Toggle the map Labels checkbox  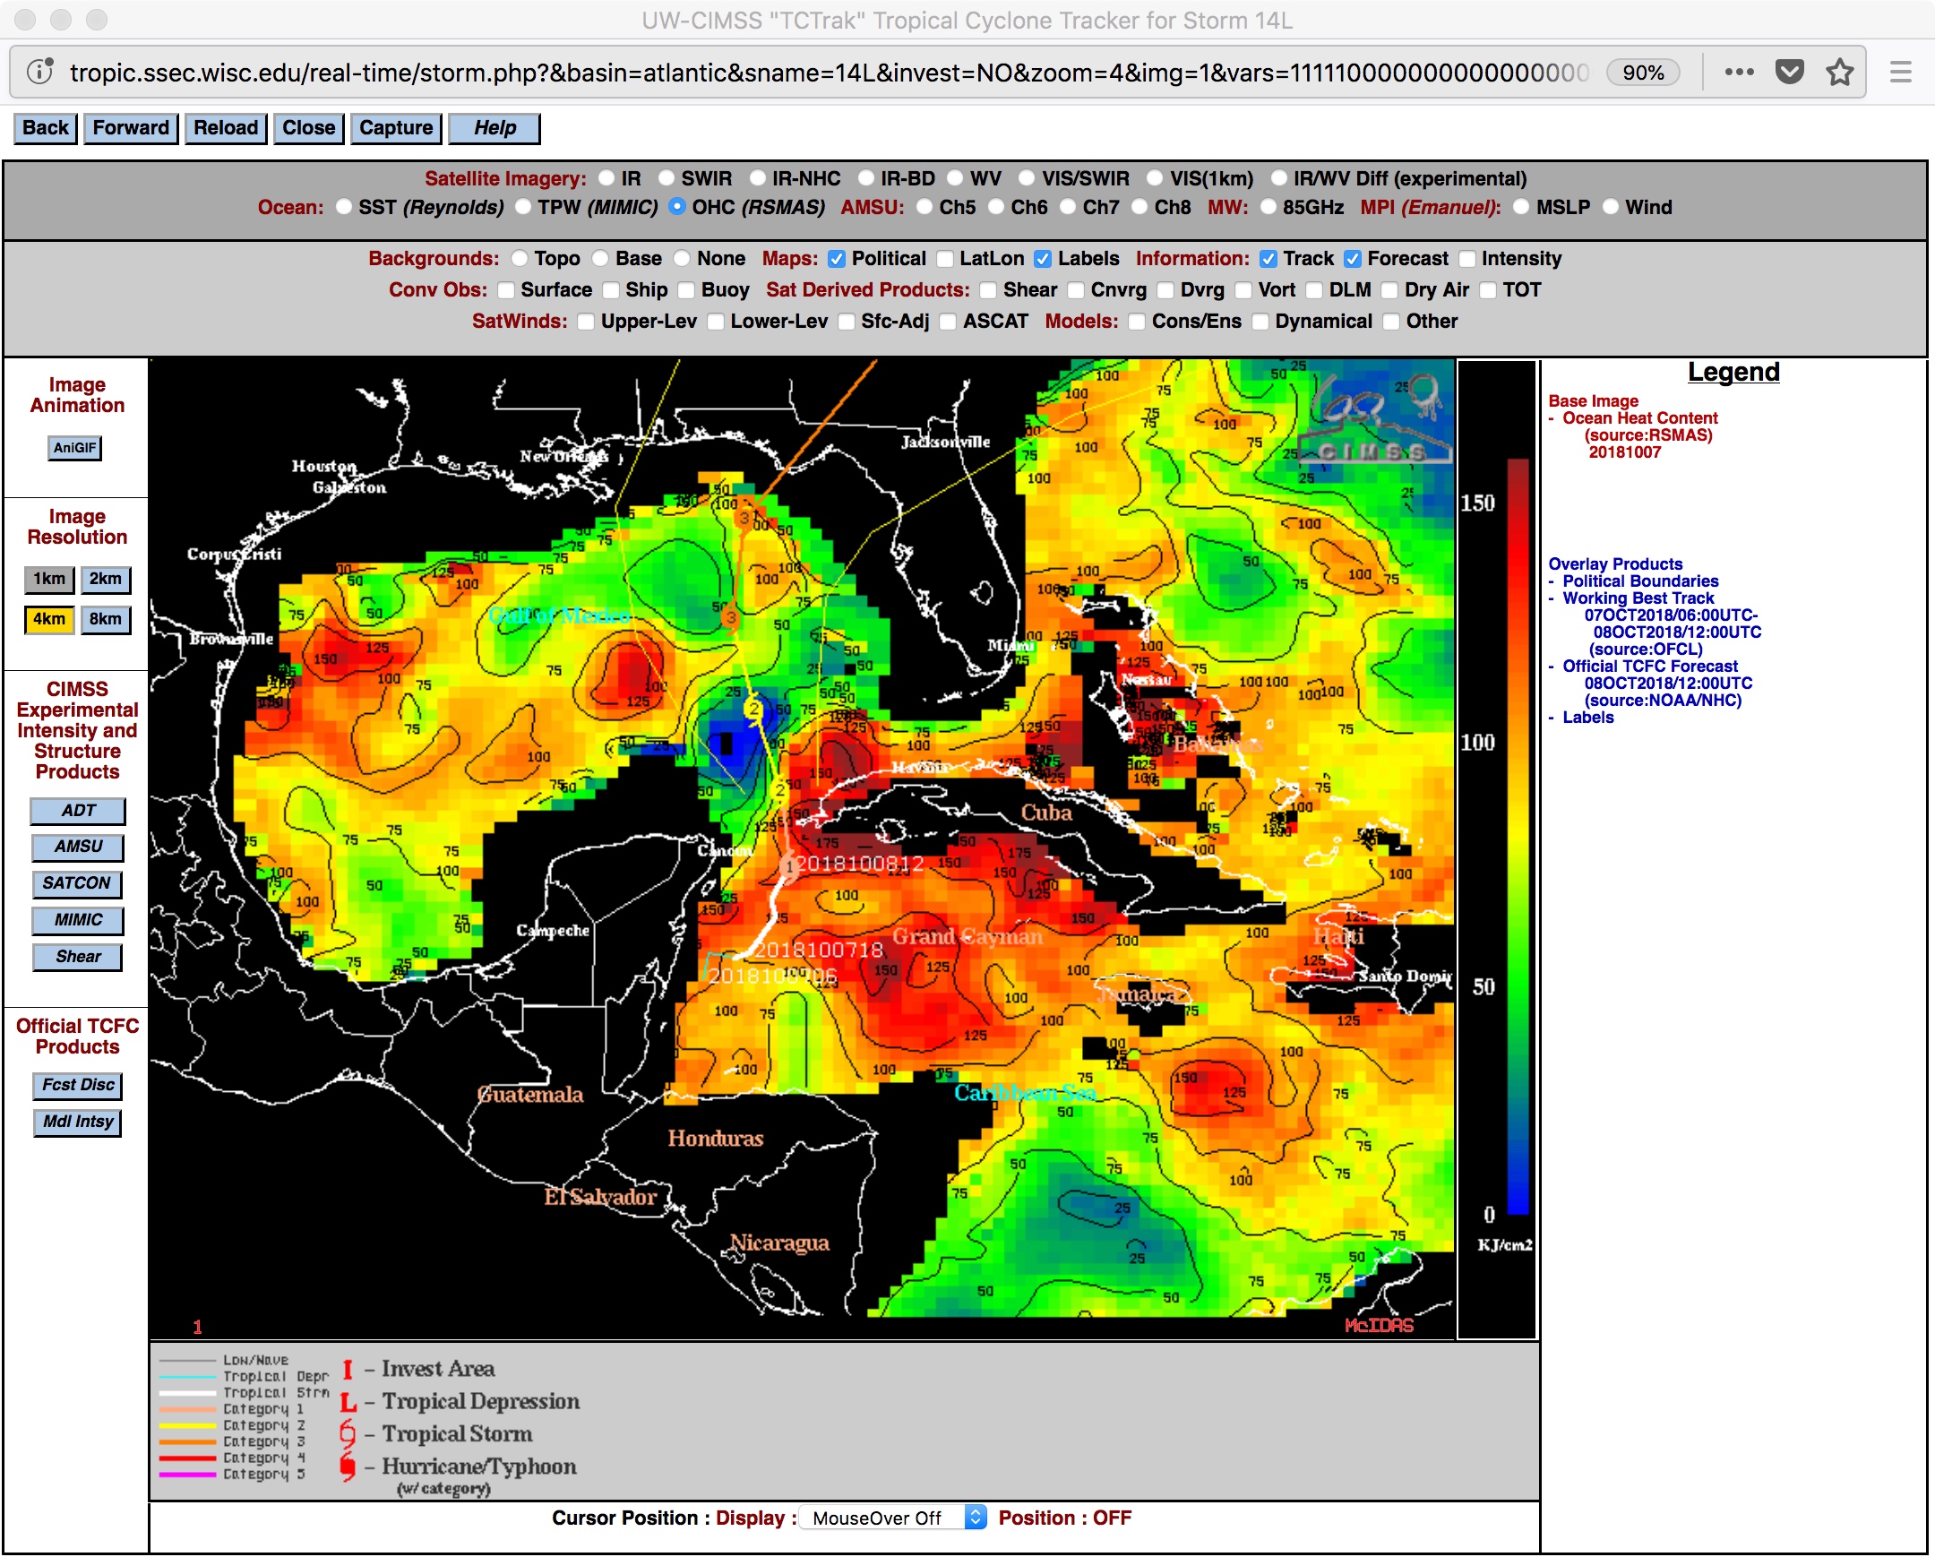pyautogui.click(x=1043, y=258)
